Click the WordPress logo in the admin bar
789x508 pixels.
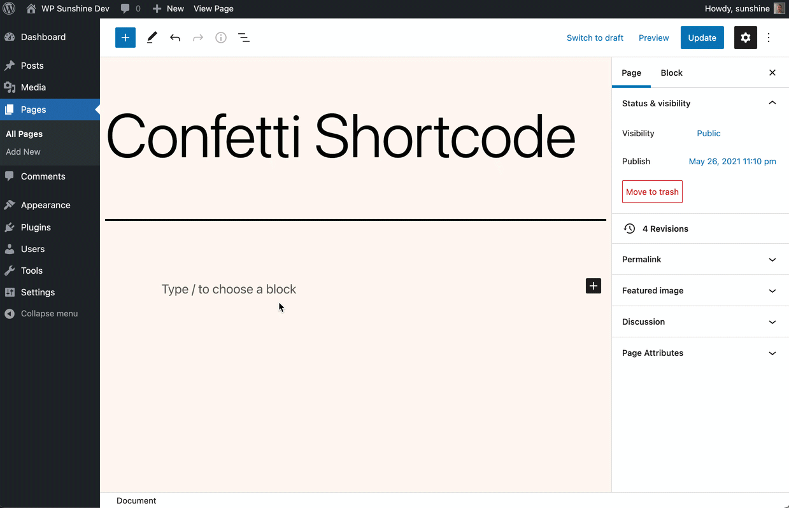(9, 8)
